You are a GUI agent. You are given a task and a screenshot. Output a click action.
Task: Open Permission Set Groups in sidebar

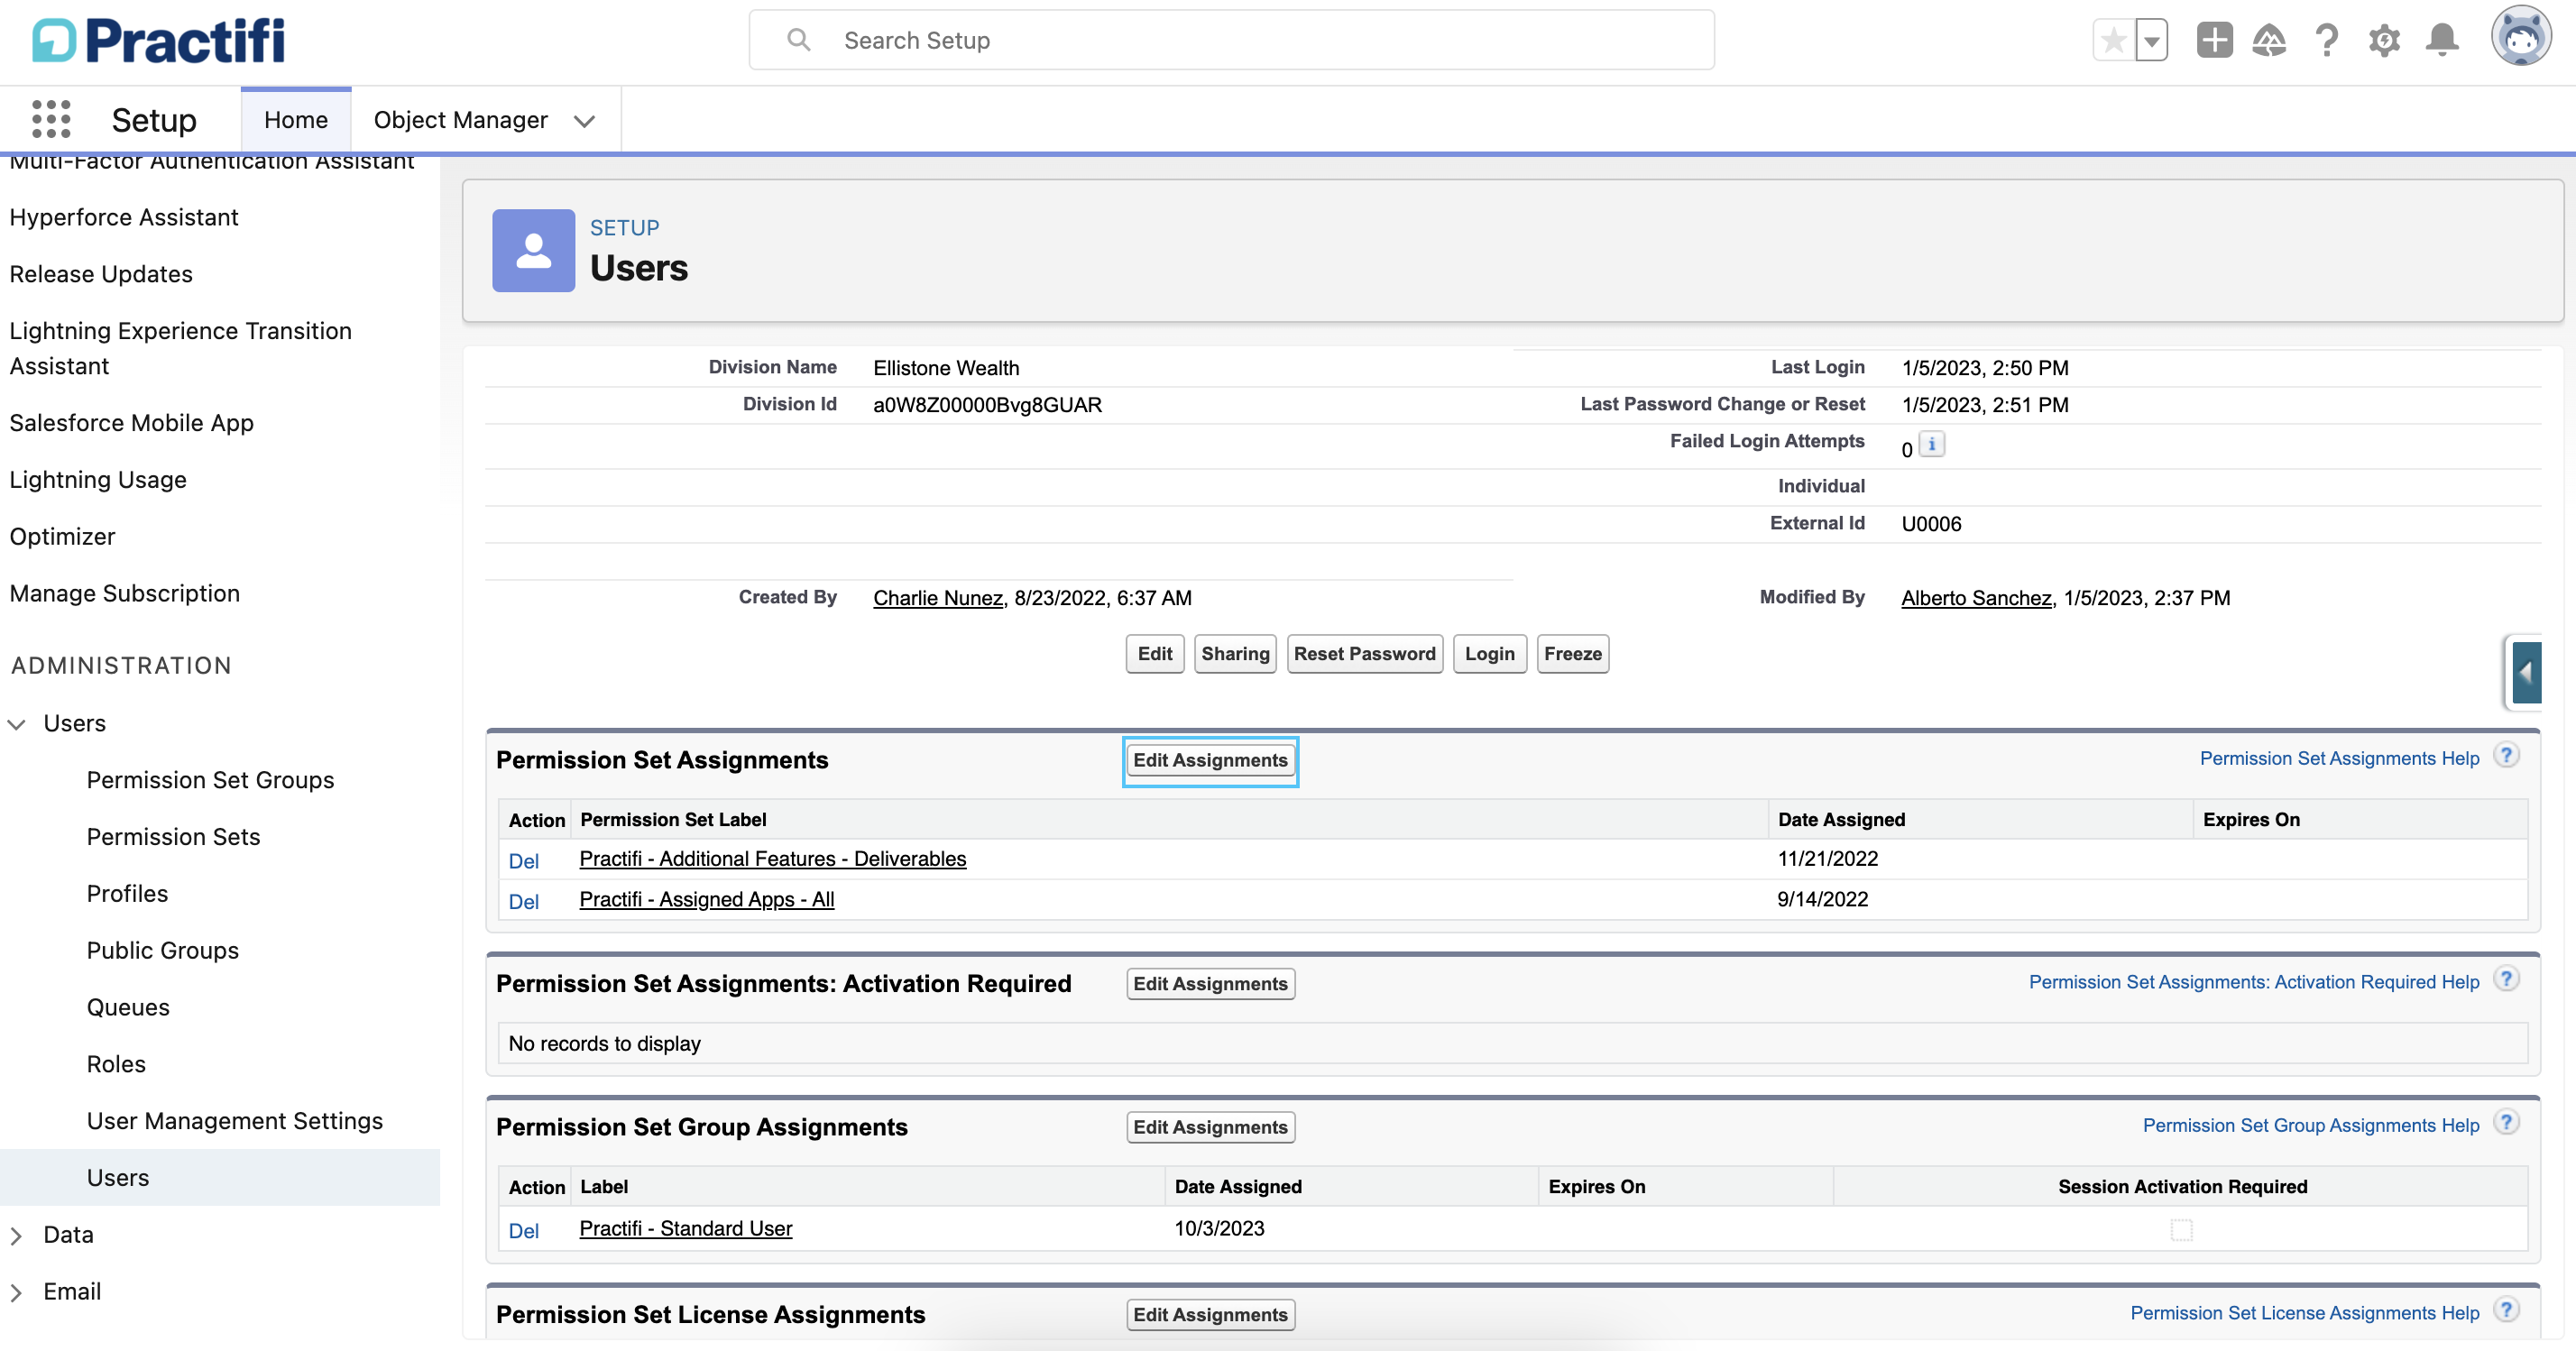coord(210,780)
